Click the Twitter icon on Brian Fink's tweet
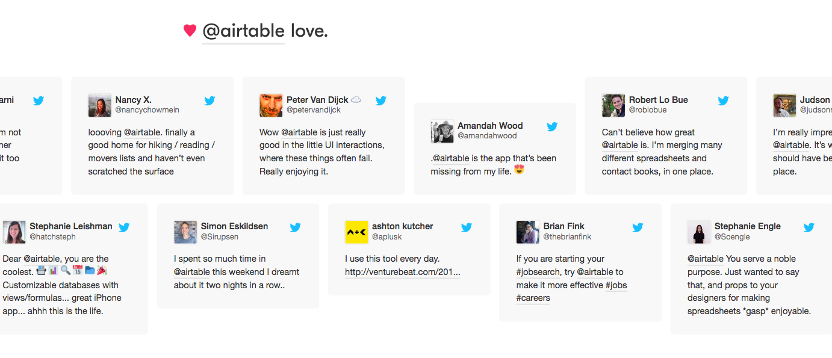Image resolution: width=832 pixels, height=358 pixels. coord(638,227)
